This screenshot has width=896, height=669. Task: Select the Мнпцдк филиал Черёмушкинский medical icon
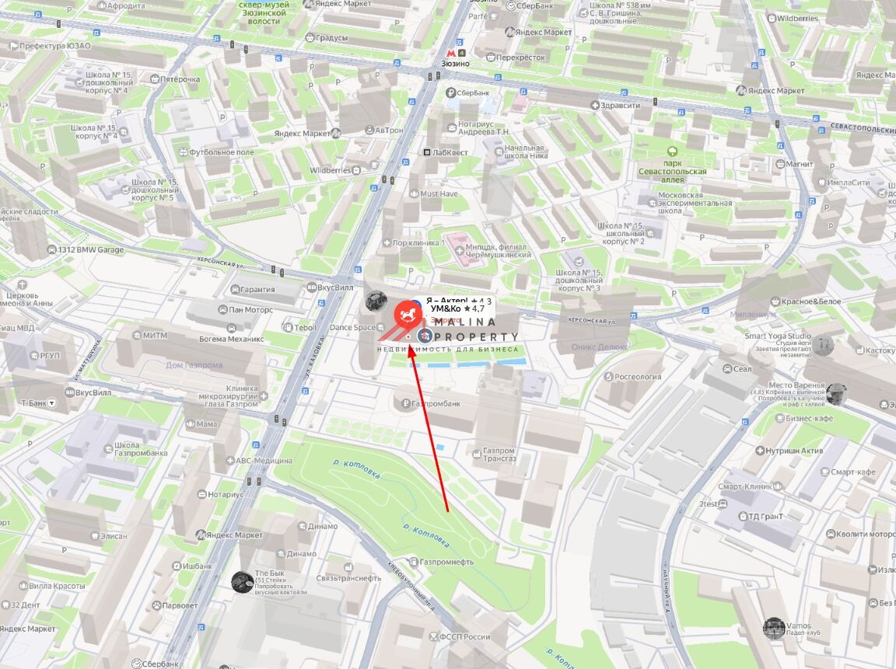pyautogui.click(x=459, y=250)
